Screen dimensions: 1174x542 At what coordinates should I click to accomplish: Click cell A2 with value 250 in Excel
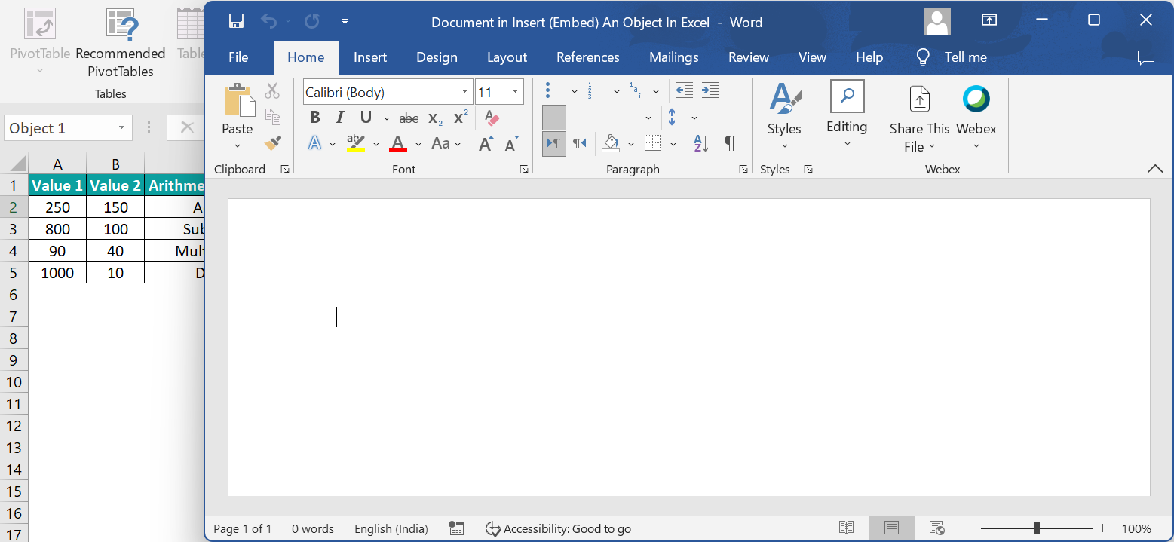(57, 207)
